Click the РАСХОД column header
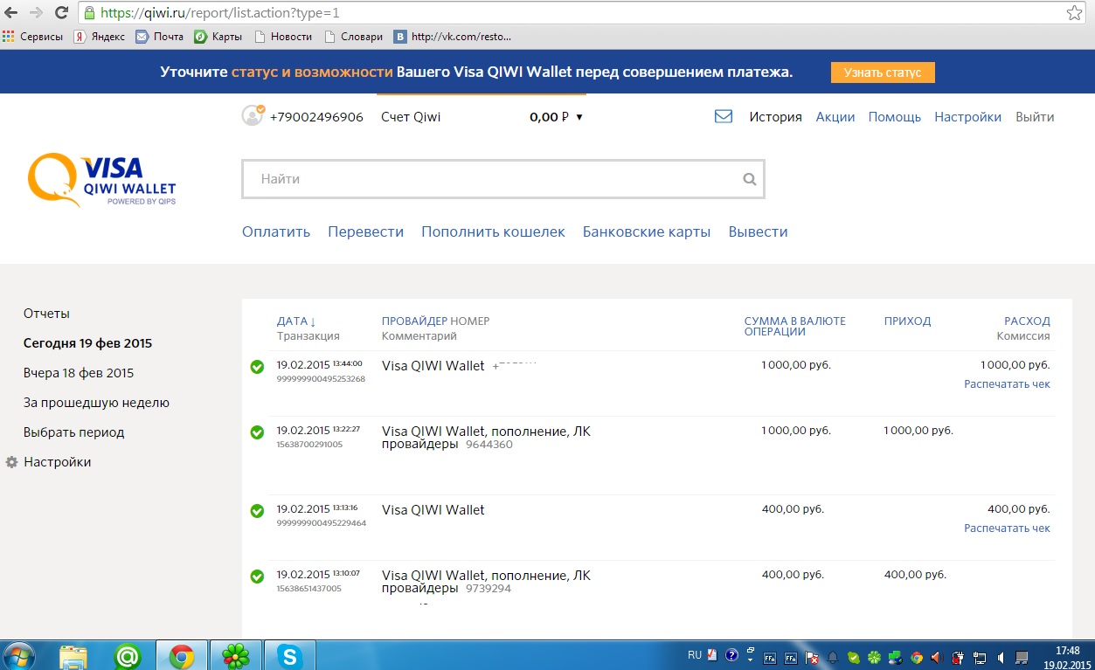Screen dimensions: 1095x670 [x=1027, y=321]
